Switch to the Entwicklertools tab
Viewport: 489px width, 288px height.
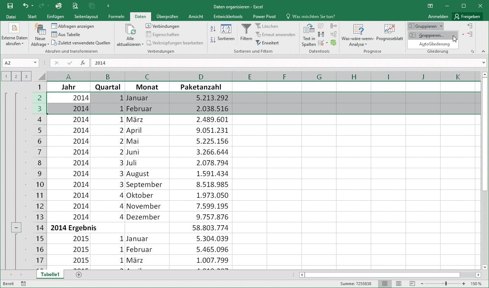point(228,17)
